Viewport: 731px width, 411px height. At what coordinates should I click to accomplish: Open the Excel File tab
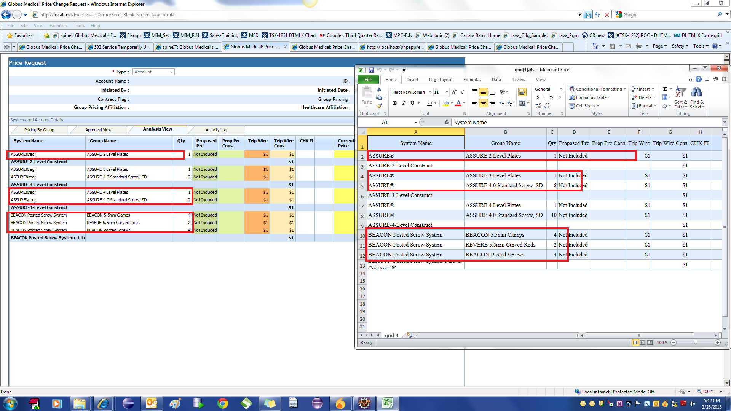368,80
